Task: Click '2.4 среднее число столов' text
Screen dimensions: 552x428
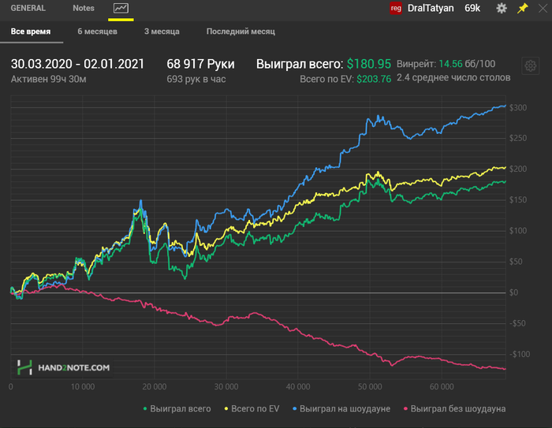Action: [x=453, y=78]
